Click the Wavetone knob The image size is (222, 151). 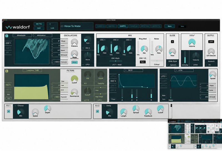[74, 42]
